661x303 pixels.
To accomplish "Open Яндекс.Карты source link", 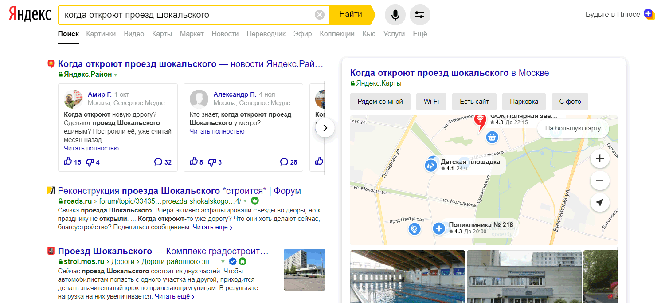I will (x=379, y=83).
